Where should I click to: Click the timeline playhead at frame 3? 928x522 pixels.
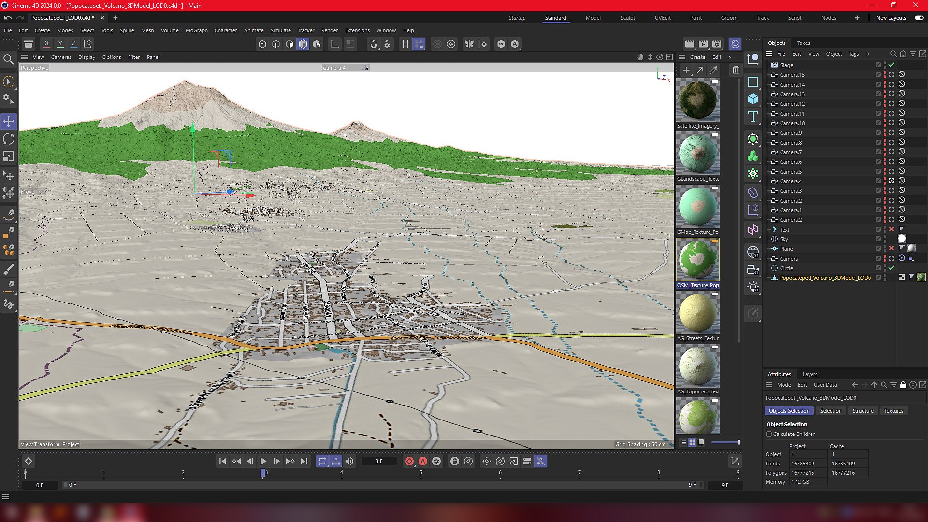pos(263,473)
